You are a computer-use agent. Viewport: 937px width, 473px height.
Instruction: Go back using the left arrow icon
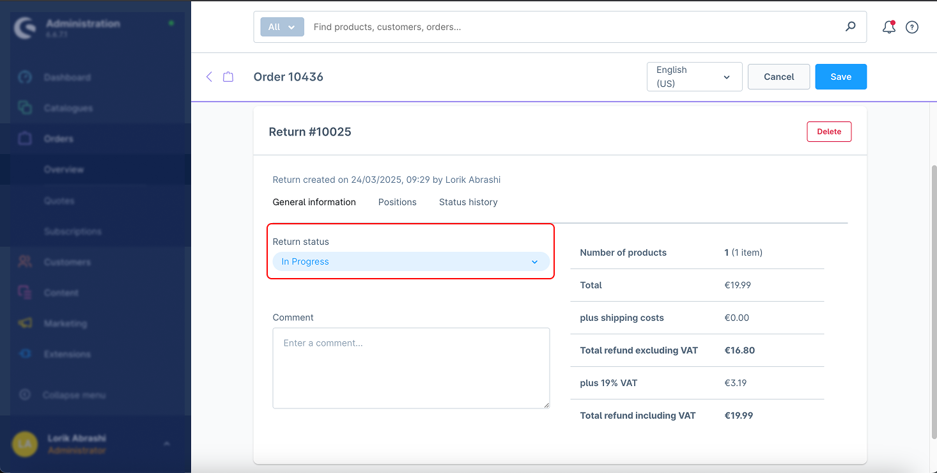click(209, 77)
